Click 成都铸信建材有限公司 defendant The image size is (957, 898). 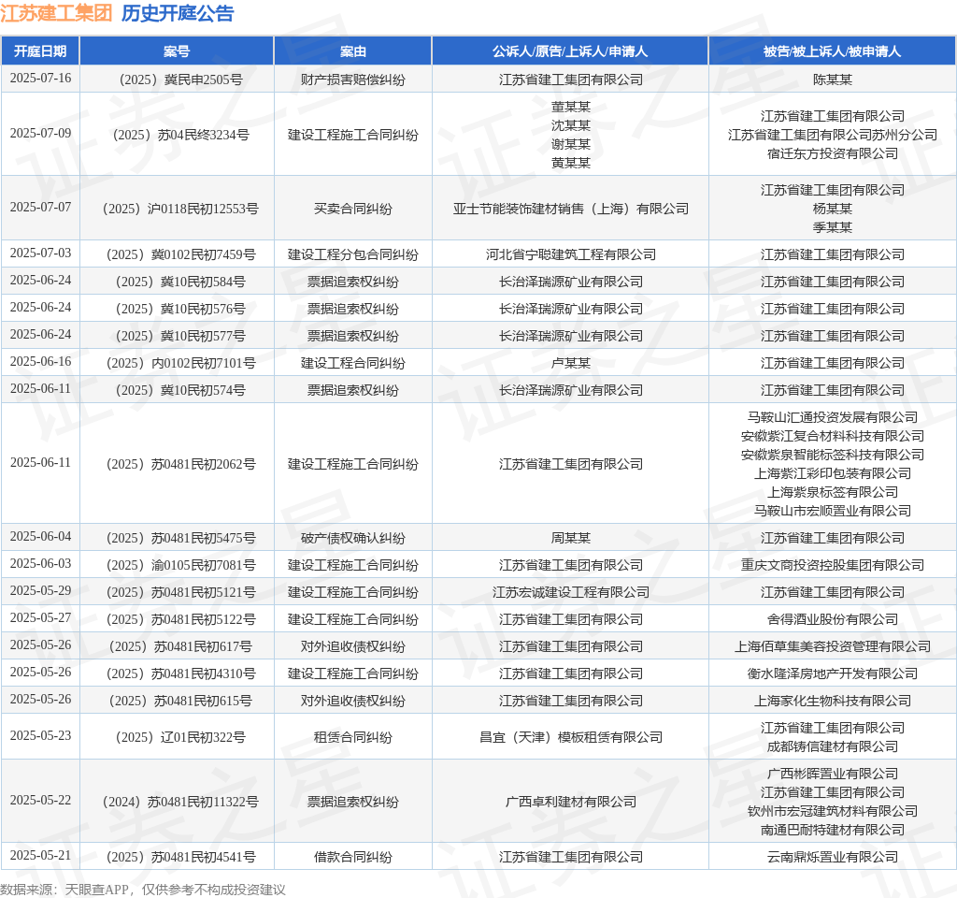[x=833, y=746]
